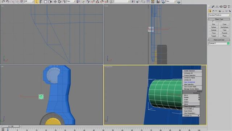Toggle Window/Crossing selection mode
The width and height of the screenshot is (232, 131).
coord(50,1)
